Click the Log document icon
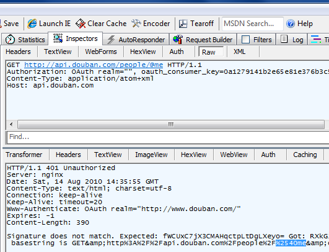 pos(284,39)
